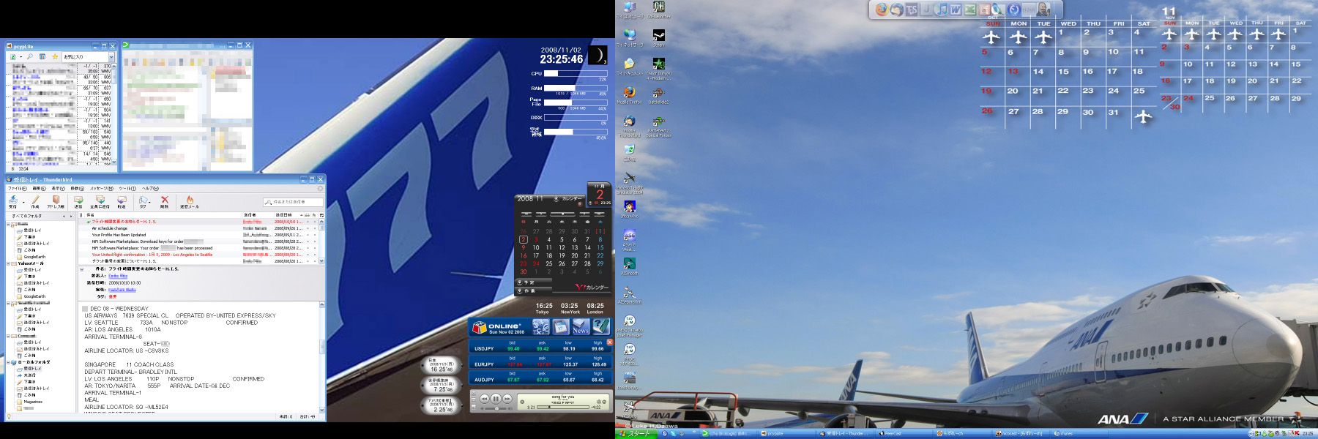This screenshot has height=439, width=1318.
Task: Open ツール menu in Thunderbird
Action: [x=126, y=189]
